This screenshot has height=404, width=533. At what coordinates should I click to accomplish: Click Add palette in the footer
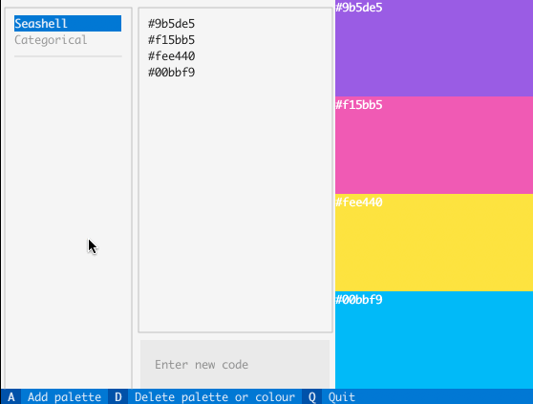coord(64,396)
